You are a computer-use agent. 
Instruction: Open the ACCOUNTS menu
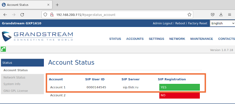coord(135,39)
